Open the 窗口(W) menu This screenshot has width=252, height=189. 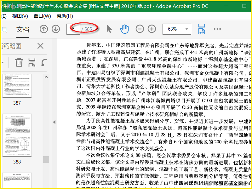tap(42, 16)
